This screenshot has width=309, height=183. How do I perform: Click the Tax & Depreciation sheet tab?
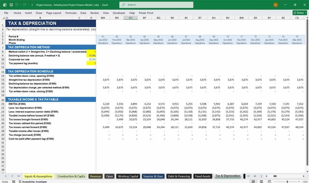click(x=228, y=176)
